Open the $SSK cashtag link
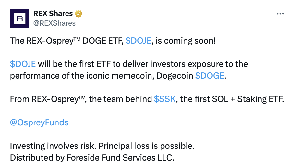The image size is (290, 167). point(164,99)
